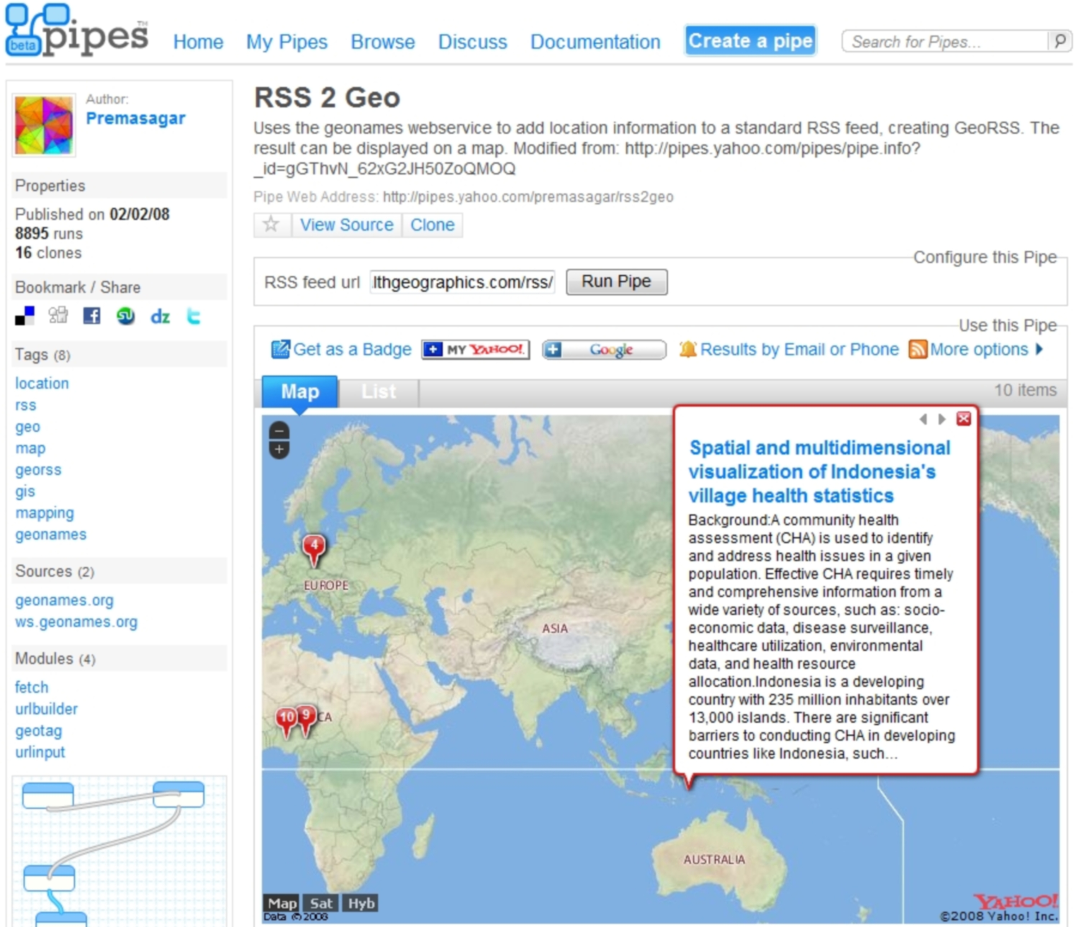Screen dimensions: 1076x927
Task: Click the search magnifier icon
Action: click(1060, 41)
